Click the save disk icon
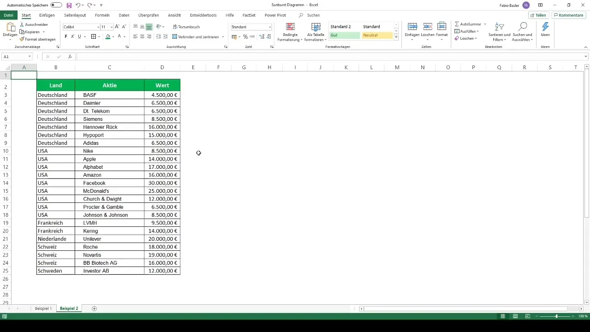 coord(69,5)
